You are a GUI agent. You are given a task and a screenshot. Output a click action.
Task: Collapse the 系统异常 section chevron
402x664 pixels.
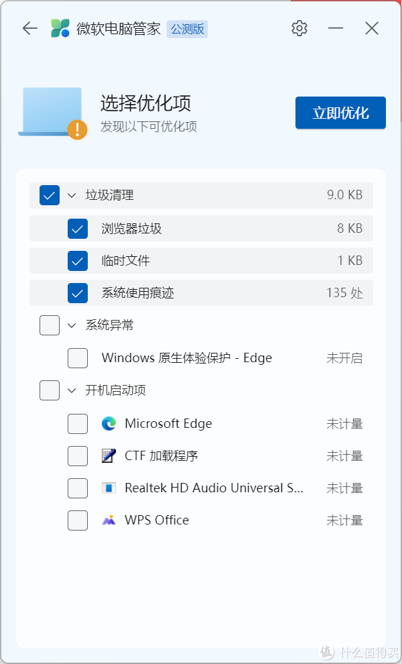click(x=72, y=326)
